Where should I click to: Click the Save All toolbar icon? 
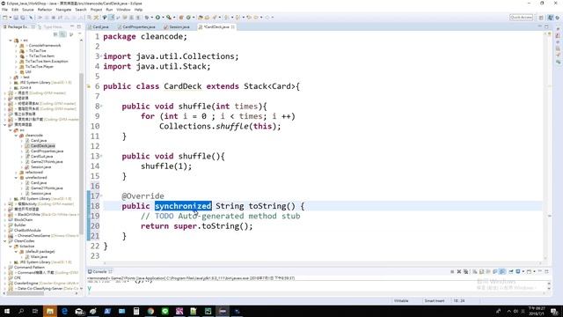pos(23,18)
